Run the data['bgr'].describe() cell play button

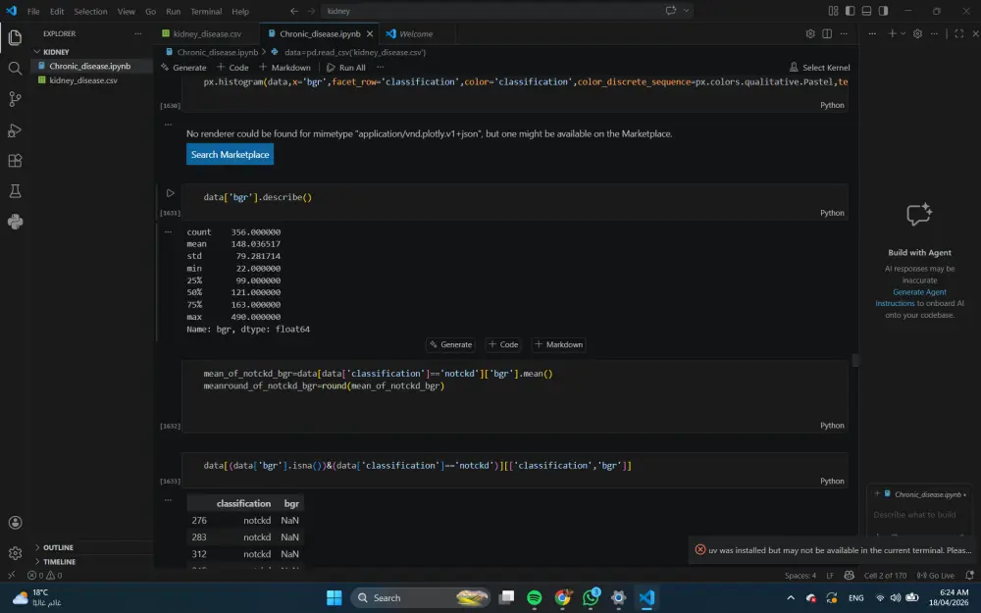point(170,192)
